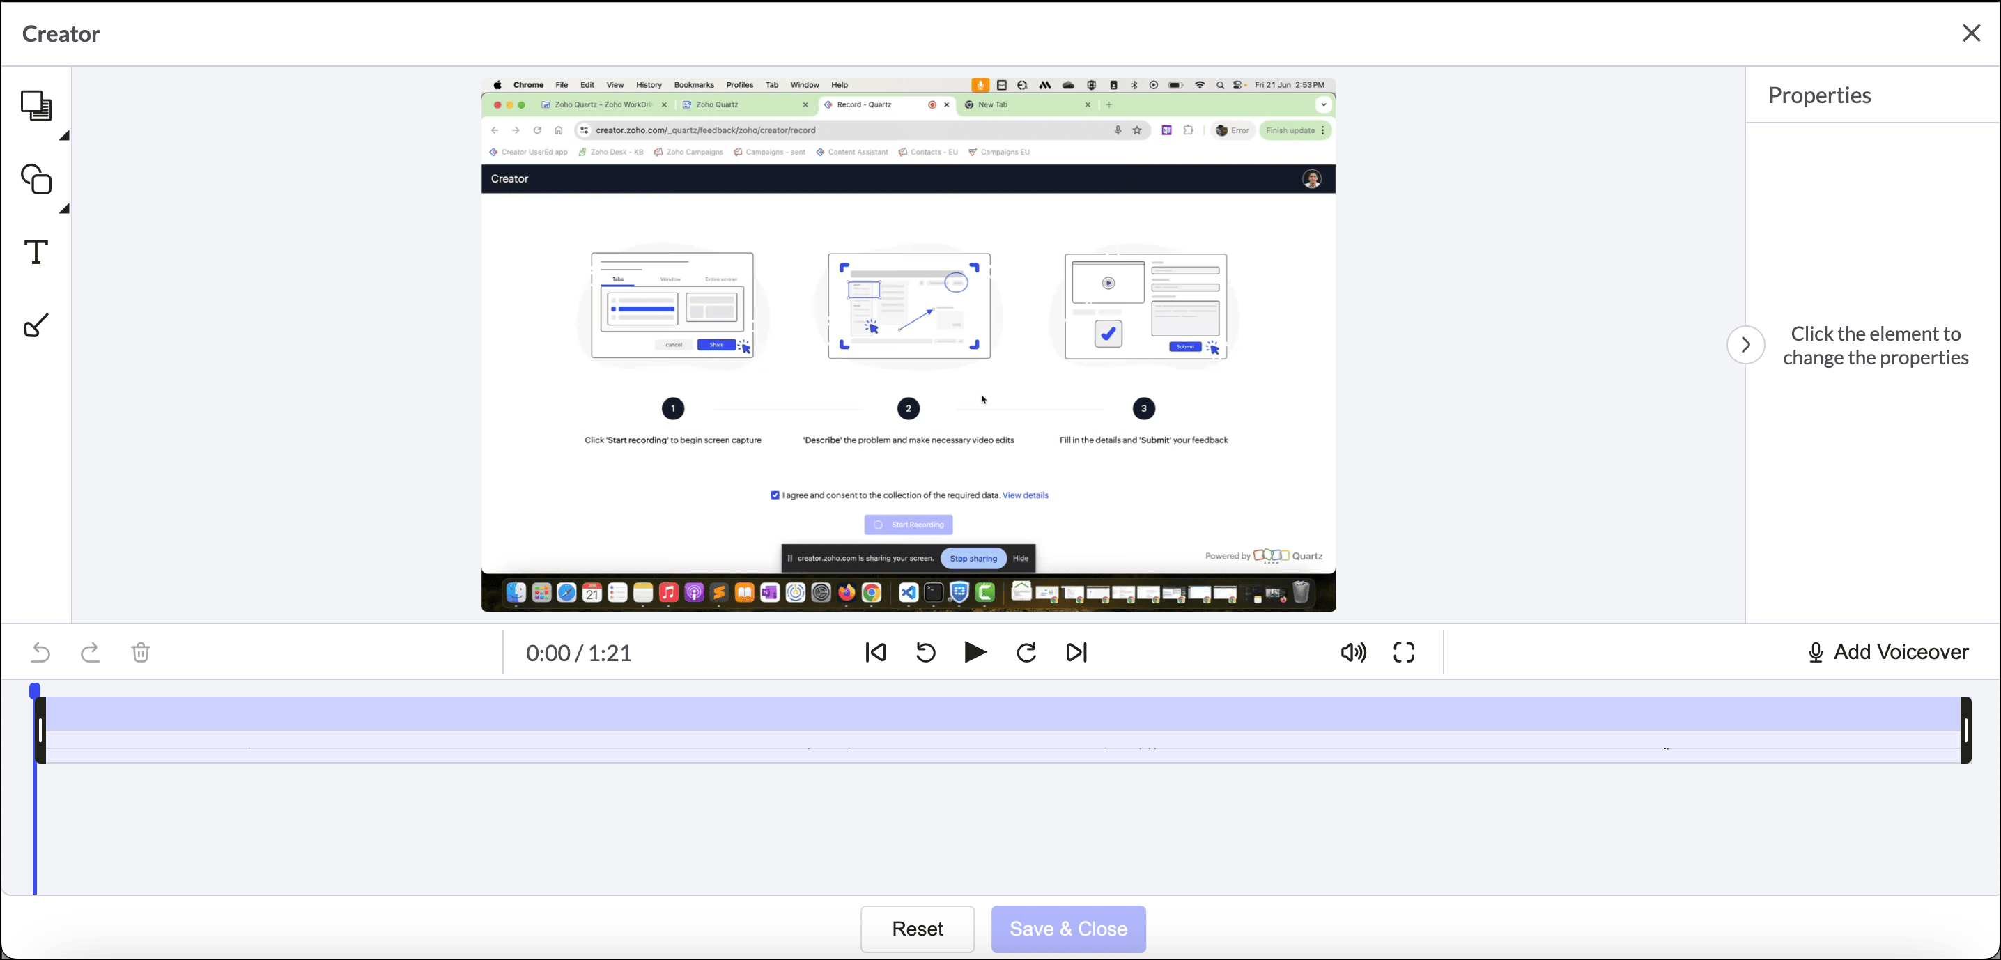Delete the selection with the trash icon

click(x=141, y=653)
